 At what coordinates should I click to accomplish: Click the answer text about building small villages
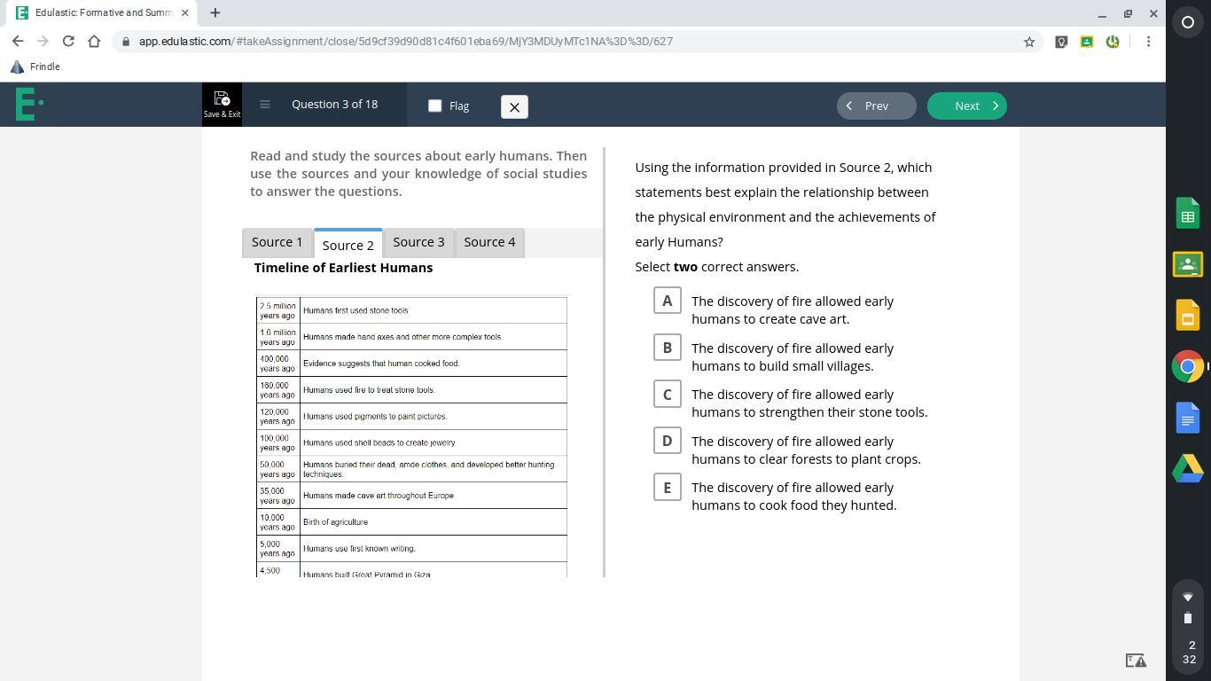[793, 357]
